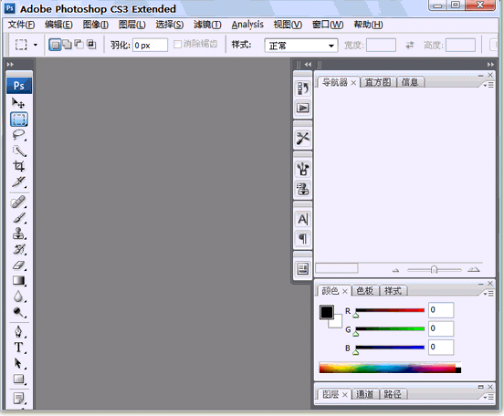This screenshot has width=504, height=416.
Task: Switch to the 通道 tab
Action: (365, 394)
